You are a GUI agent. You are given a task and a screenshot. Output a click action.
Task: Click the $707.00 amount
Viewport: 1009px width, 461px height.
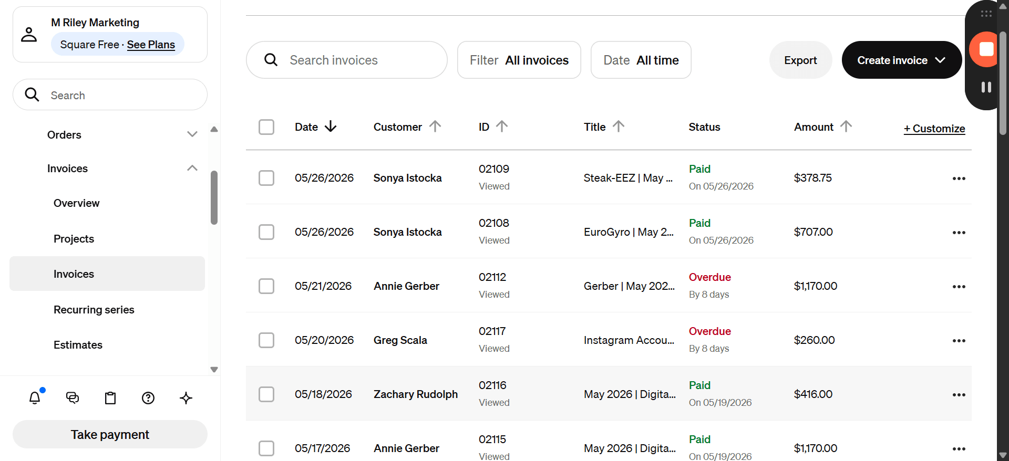[x=814, y=232]
